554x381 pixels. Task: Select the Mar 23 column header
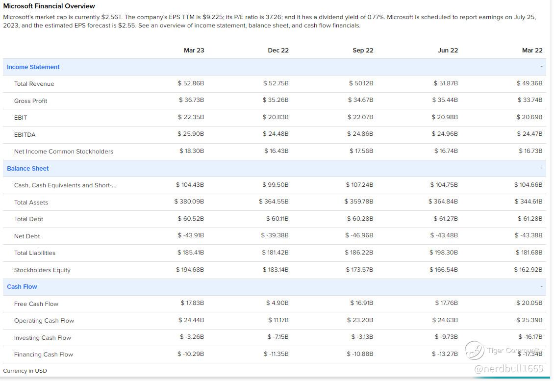coord(194,51)
